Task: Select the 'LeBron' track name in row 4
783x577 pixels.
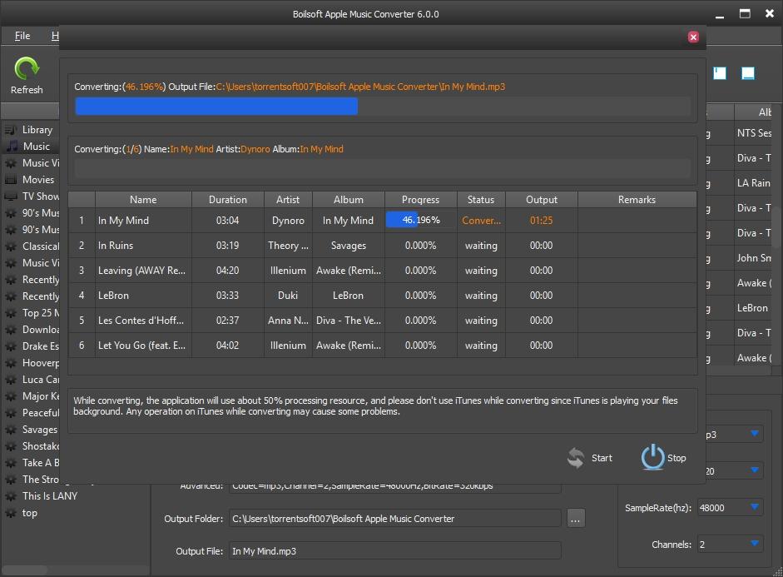Action: tap(113, 296)
